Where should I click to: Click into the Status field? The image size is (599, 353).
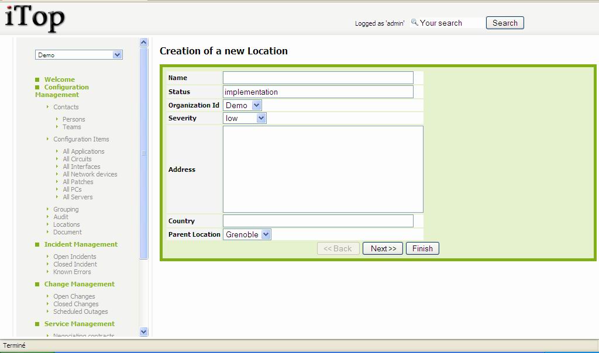[318, 92]
